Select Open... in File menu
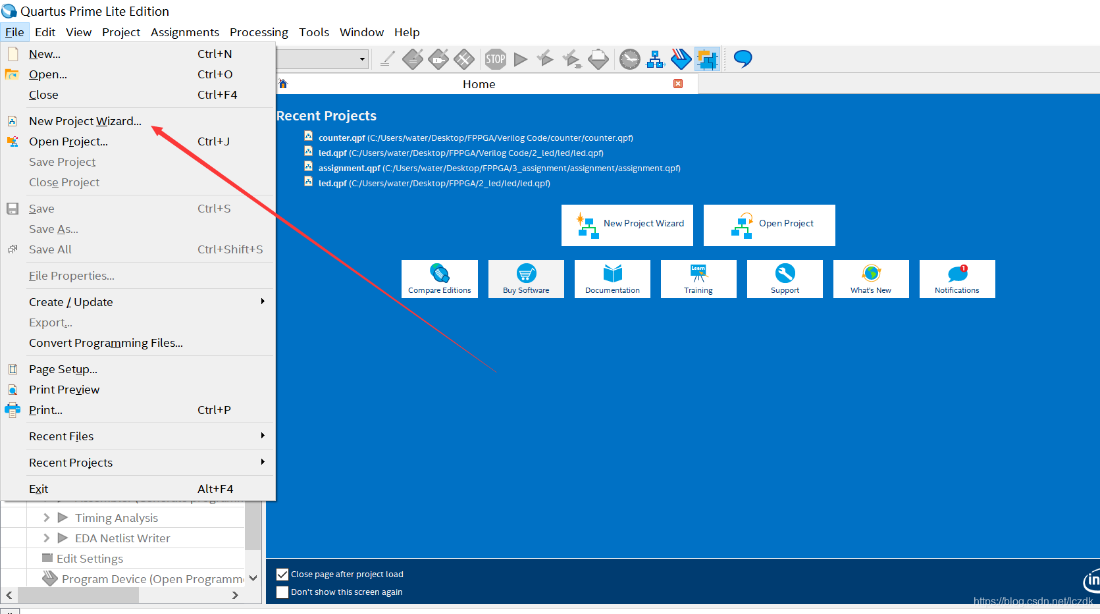 click(138, 74)
